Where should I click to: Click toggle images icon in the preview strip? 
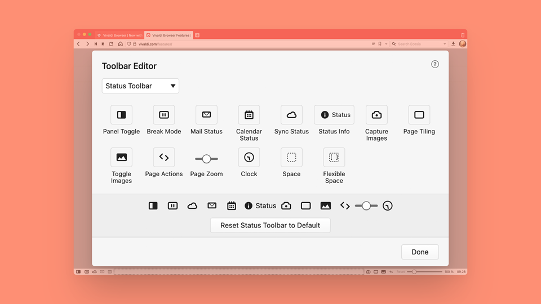pyautogui.click(x=325, y=206)
